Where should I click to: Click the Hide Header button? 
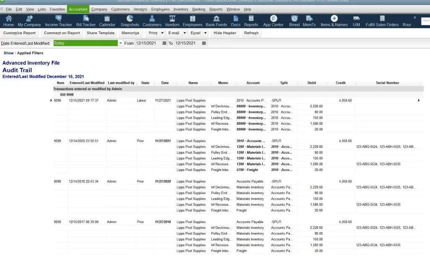tap(225, 33)
